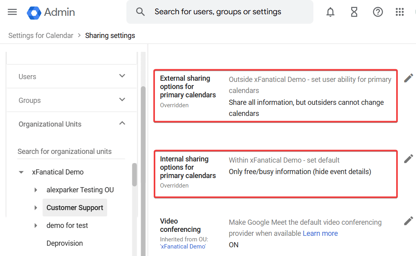Image resolution: width=416 pixels, height=256 pixels.
Task: Click the organizational units list scrollbar
Action: click(x=135, y=174)
